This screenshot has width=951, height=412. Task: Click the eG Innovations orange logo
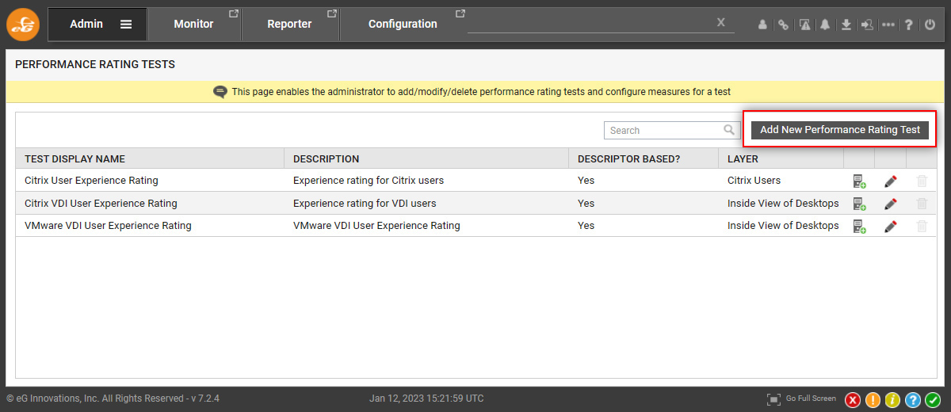pos(23,24)
